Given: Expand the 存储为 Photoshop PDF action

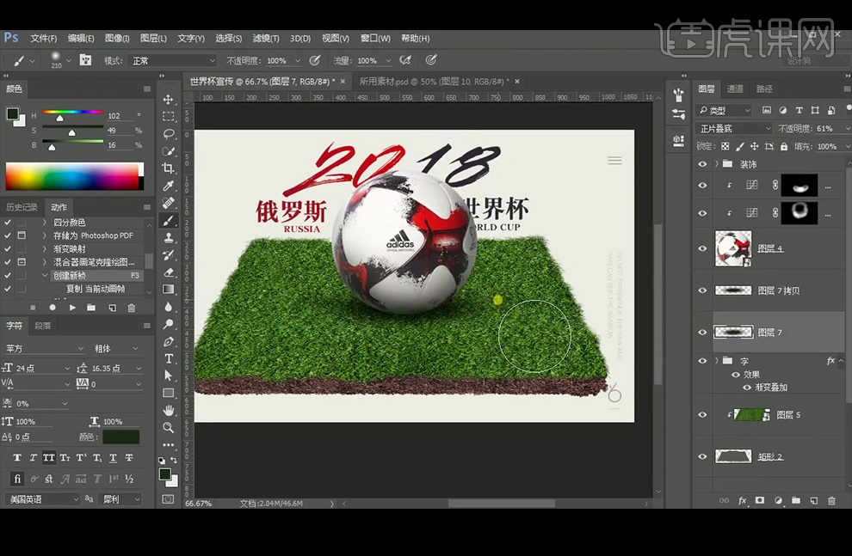Looking at the screenshot, I should 45,235.
